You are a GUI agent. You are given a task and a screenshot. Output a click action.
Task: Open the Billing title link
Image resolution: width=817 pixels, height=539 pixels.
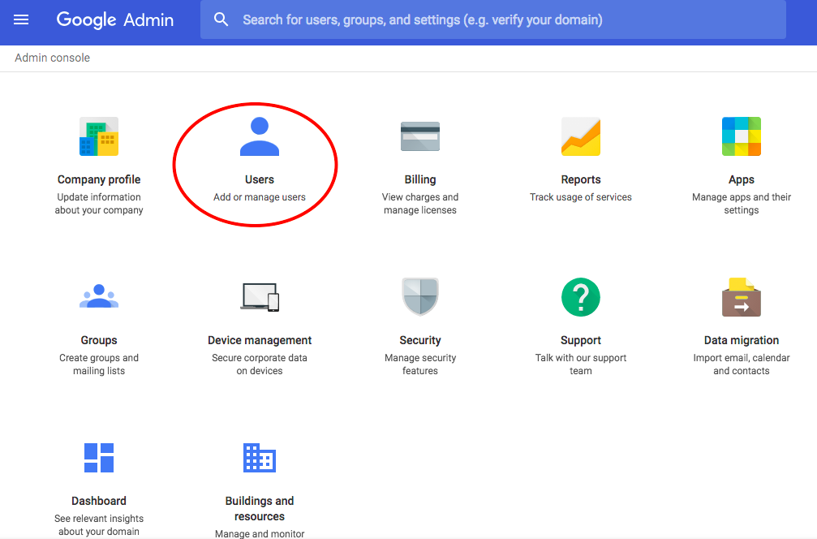point(420,179)
